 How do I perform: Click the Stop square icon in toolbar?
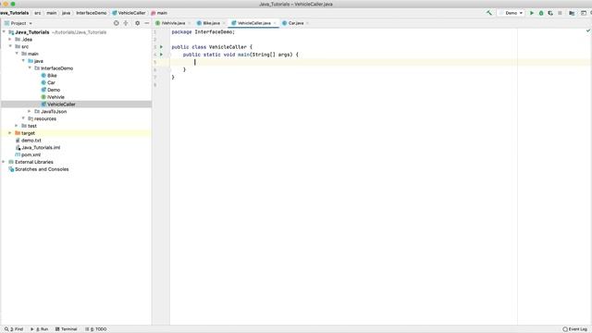pos(560,13)
